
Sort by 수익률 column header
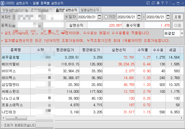tap(143, 50)
